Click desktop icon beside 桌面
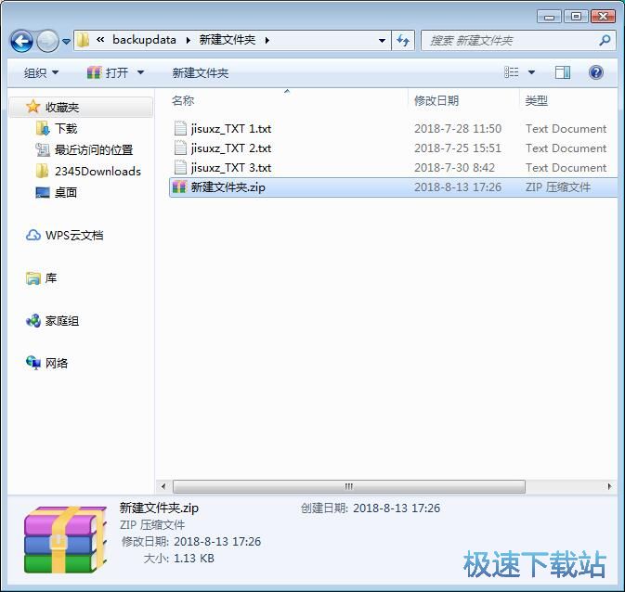The image size is (625, 592). (43, 192)
